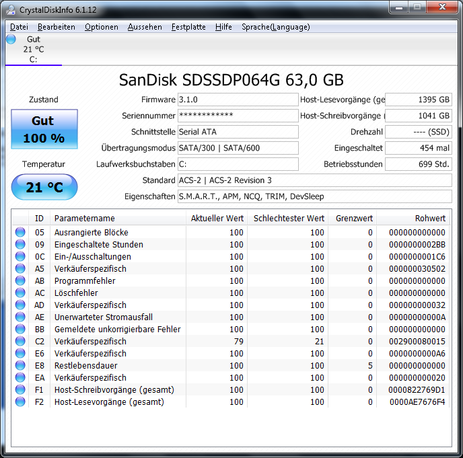
Task: Click the blue status orb beside Gut
Action: [x=11, y=39]
